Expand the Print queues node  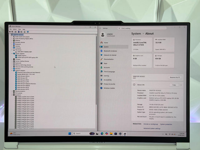pos(12,93)
